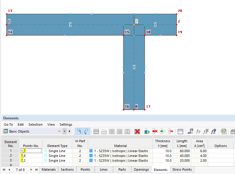
Task: Click the partially visible toolbar icon after Excel
Action: (233, 131)
